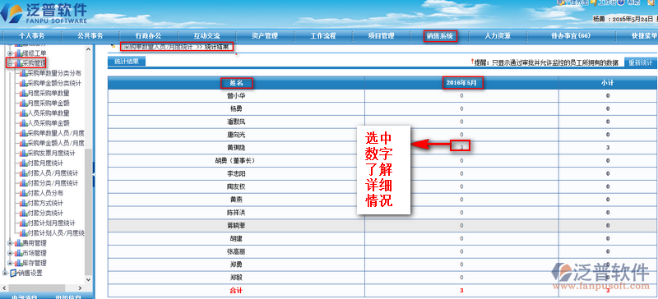The width and height of the screenshot is (658, 299).
Task: Click the chart icon beside 付款方式统计
Action: (23, 203)
